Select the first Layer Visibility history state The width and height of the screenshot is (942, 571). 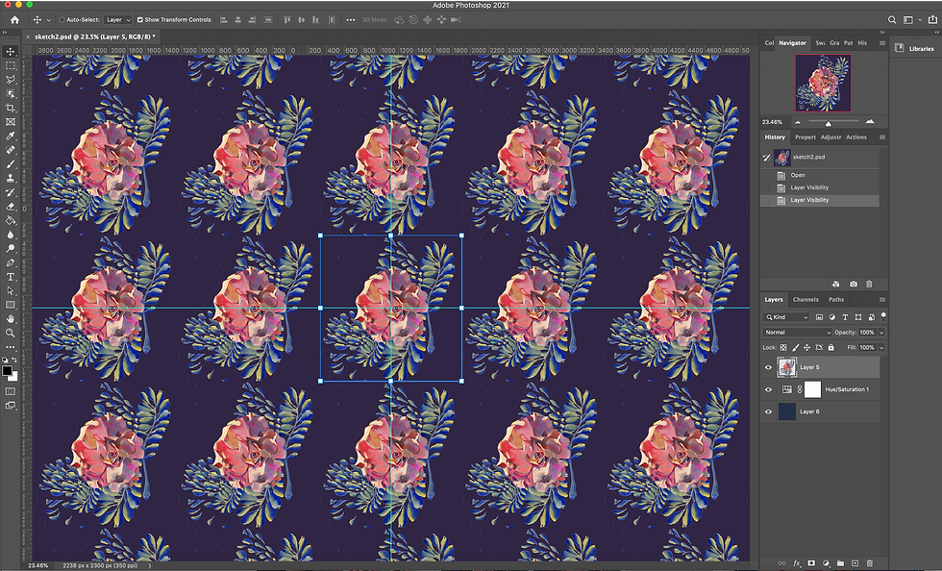pos(820,187)
